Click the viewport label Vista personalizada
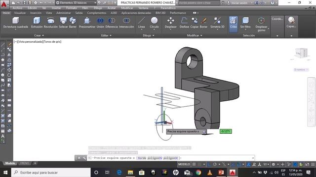Screen dimensions: 316x177 pos(30,41)
